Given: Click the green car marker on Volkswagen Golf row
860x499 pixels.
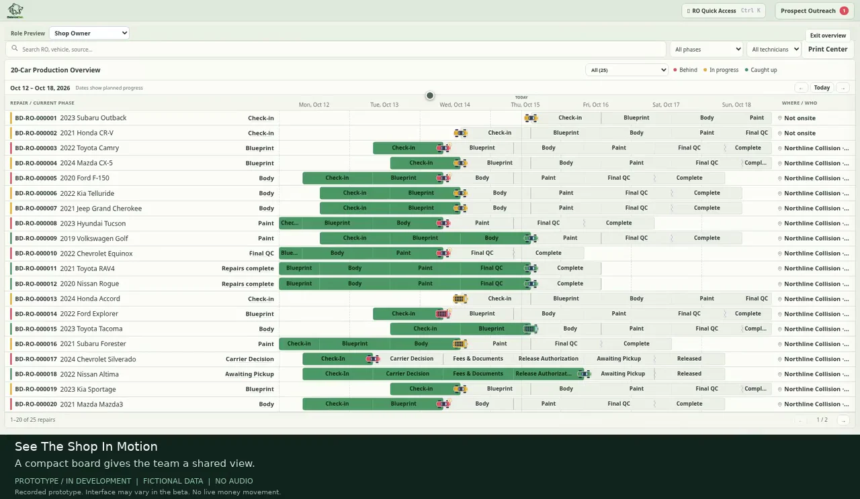Looking at the screenshot, I should click(x=531, y=238).
